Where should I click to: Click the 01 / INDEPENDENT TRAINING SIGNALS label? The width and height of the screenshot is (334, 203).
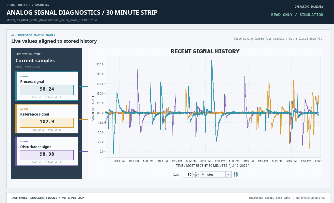coord(33,35)
